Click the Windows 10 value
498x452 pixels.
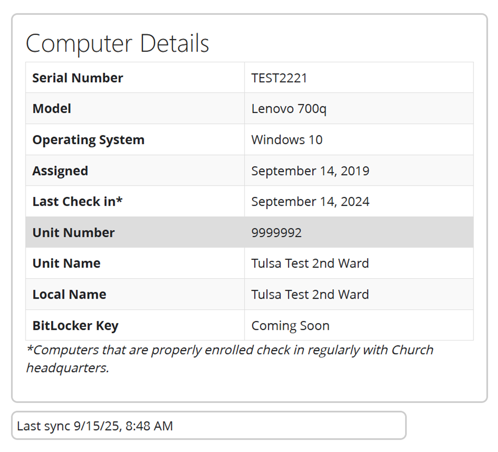point(287,140)
